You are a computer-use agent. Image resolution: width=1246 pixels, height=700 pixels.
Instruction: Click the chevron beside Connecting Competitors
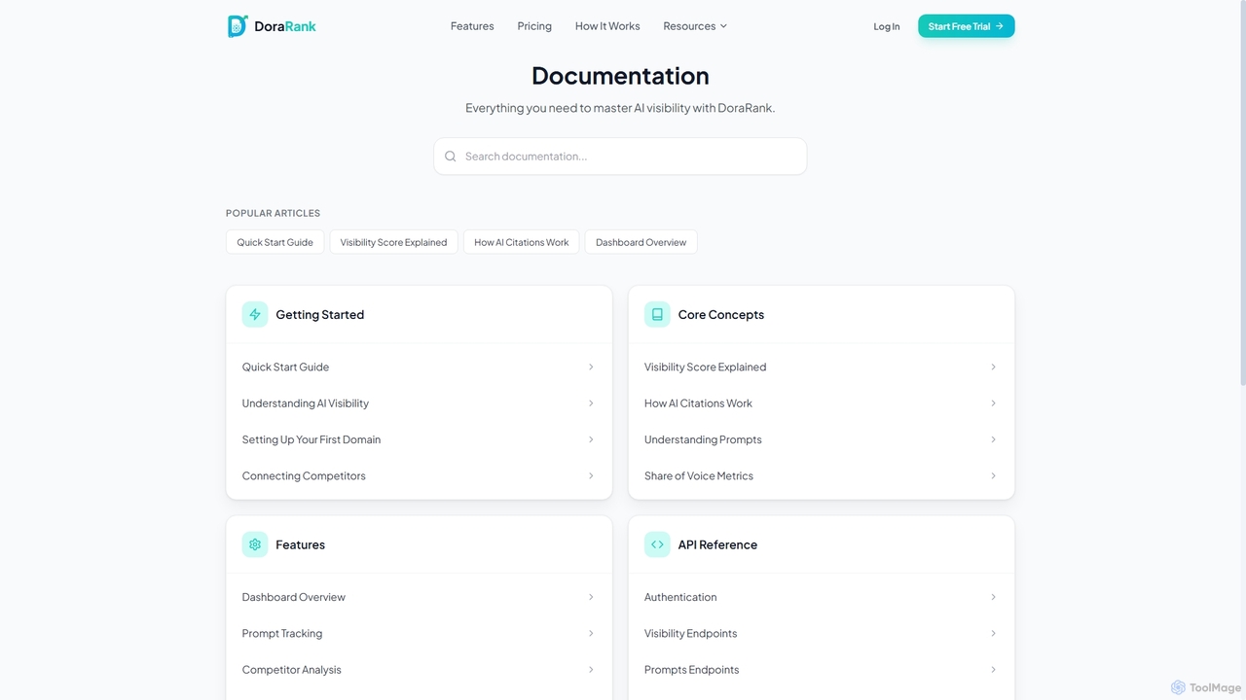(591, 475)
